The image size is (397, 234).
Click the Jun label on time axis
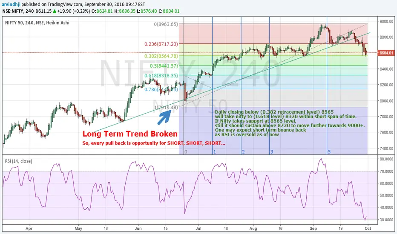coord(138,228)
